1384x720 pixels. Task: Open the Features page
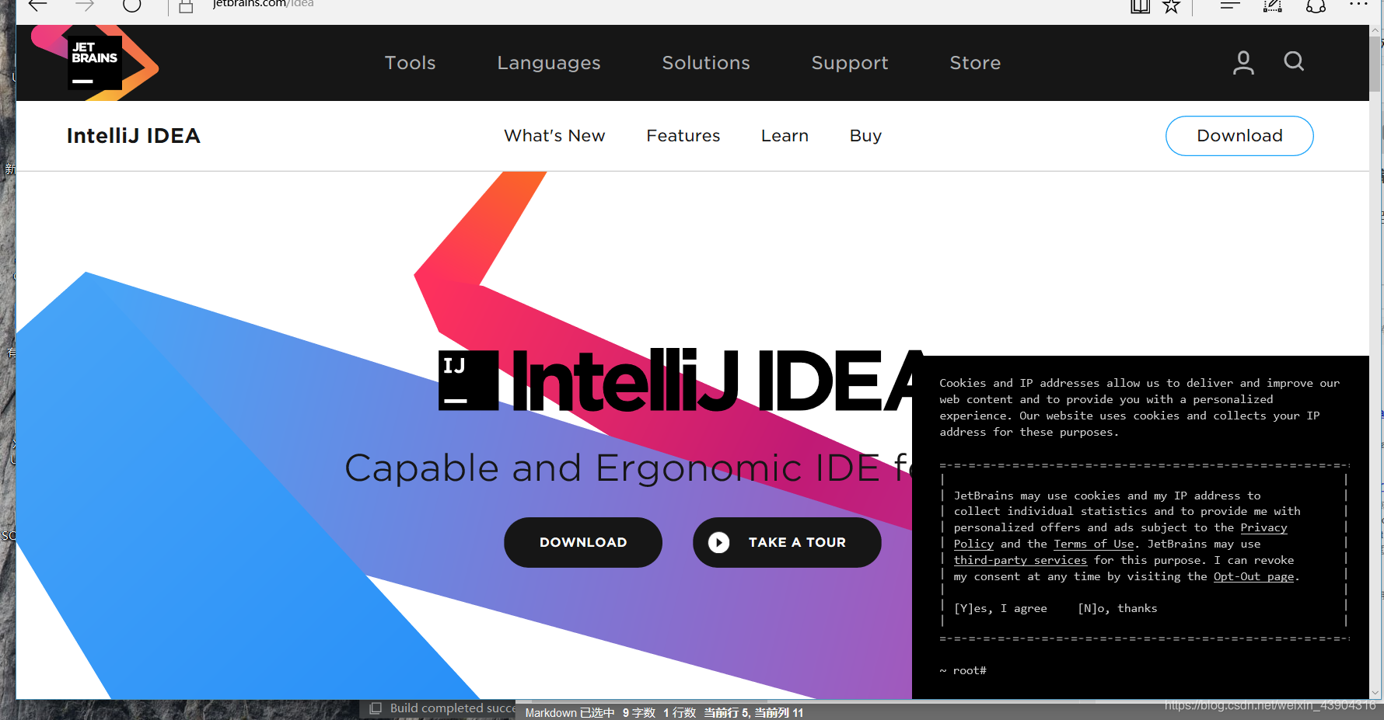coord(683,136)
